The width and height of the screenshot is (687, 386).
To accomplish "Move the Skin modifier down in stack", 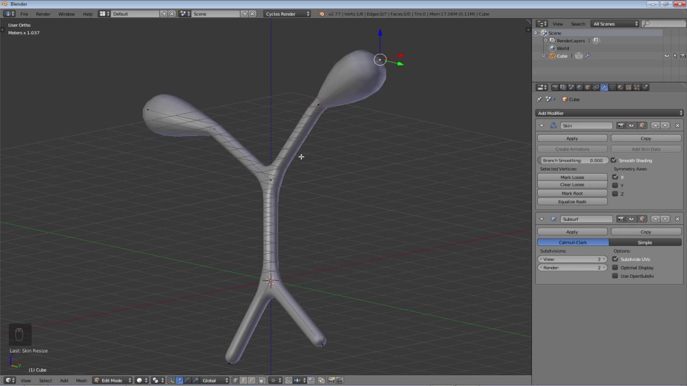I will click(x=666, y=125).
